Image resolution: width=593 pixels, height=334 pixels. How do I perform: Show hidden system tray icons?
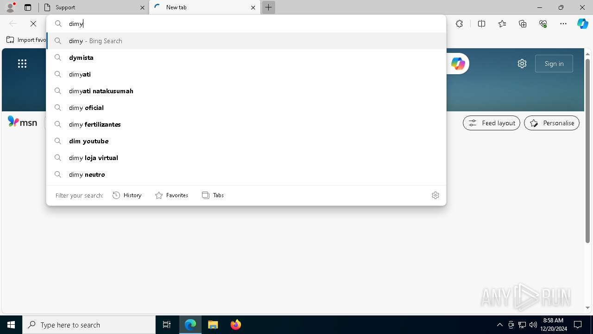tap(500, 325)
